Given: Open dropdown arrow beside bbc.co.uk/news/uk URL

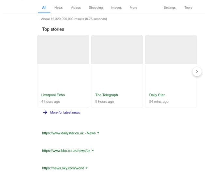Looking at the screenshot, I should pyautogui.click(x=93, y=151).
